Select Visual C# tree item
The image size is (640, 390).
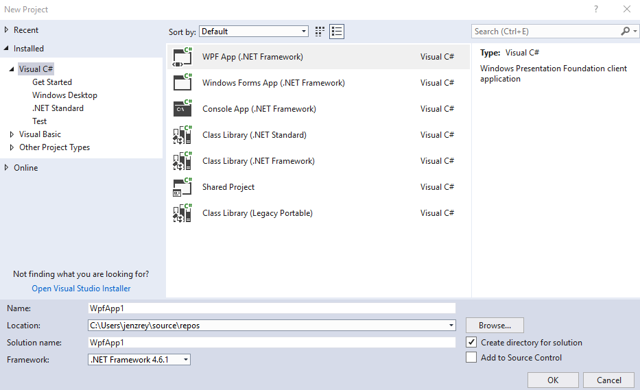(36, 69)
